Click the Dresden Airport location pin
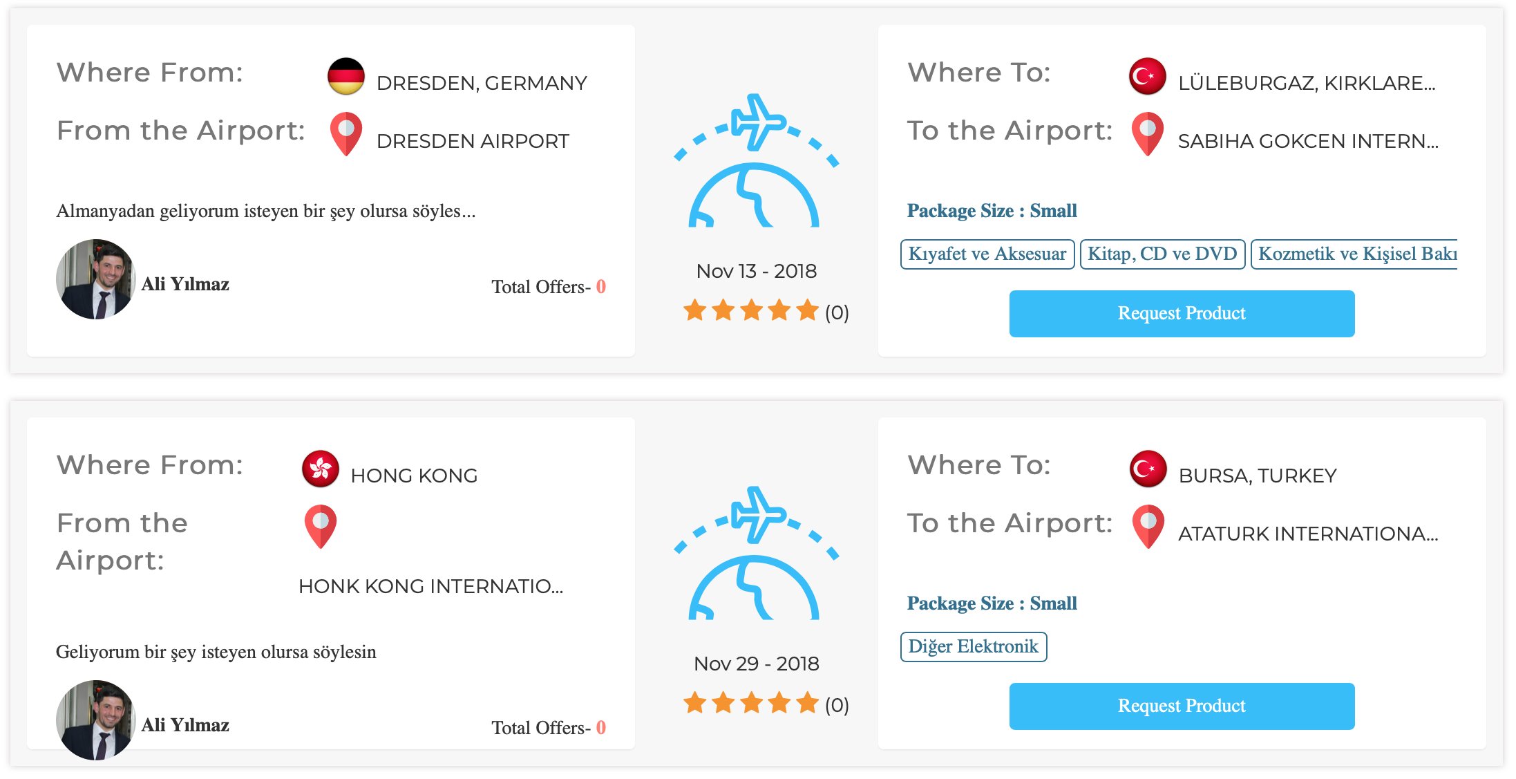Screen dimensions: 1516x779 click(x=345, y=133)
